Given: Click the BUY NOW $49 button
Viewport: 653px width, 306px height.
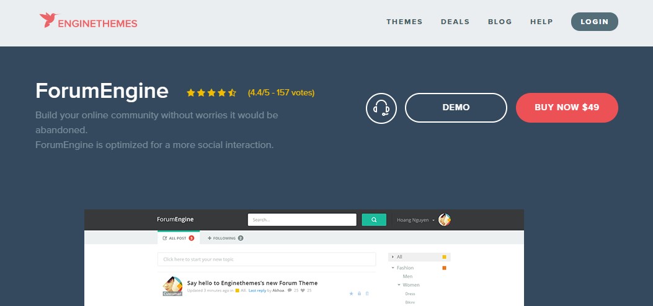Looking at the screenshot, I should tap(567, 108).
